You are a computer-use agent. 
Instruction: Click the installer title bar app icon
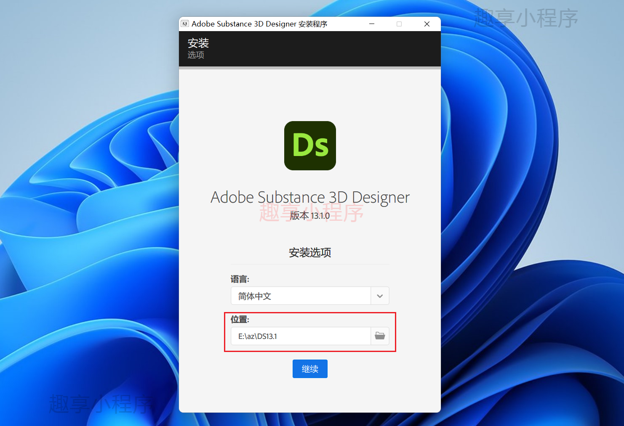(x=185, y=24)
